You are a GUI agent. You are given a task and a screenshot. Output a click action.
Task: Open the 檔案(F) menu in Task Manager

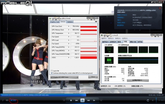(x=104, y=38)
